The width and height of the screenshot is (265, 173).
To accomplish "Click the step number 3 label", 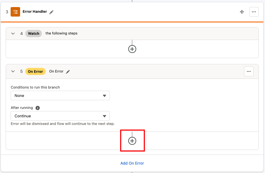I will [x=7, y=12].
